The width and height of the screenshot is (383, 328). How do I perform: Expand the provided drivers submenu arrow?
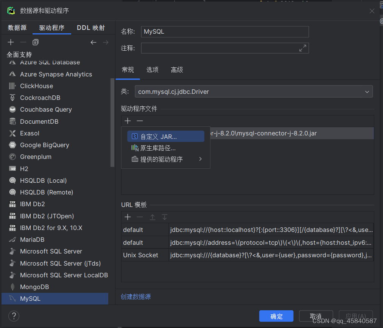pyautogui.click(x=200, y=159)
